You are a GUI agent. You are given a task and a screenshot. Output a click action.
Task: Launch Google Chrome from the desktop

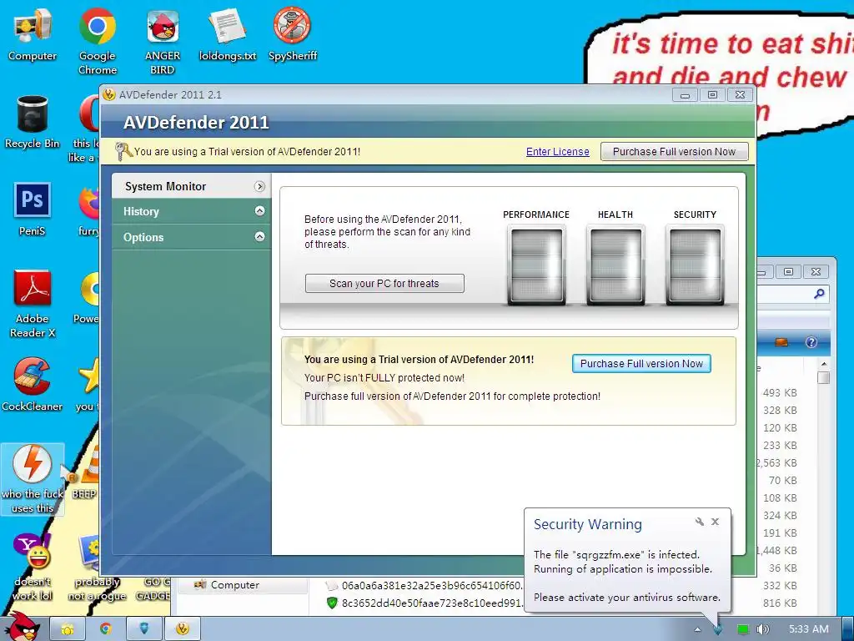98,41
